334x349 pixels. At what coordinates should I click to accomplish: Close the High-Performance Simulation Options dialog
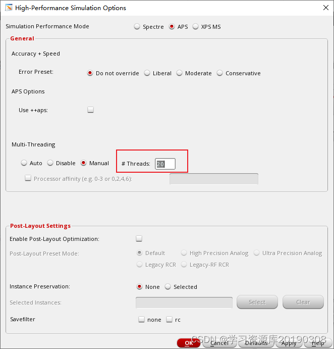point(325,8)
